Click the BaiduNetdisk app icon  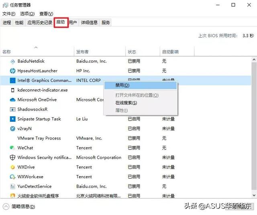pyautogui.click(x=12, y=61)
